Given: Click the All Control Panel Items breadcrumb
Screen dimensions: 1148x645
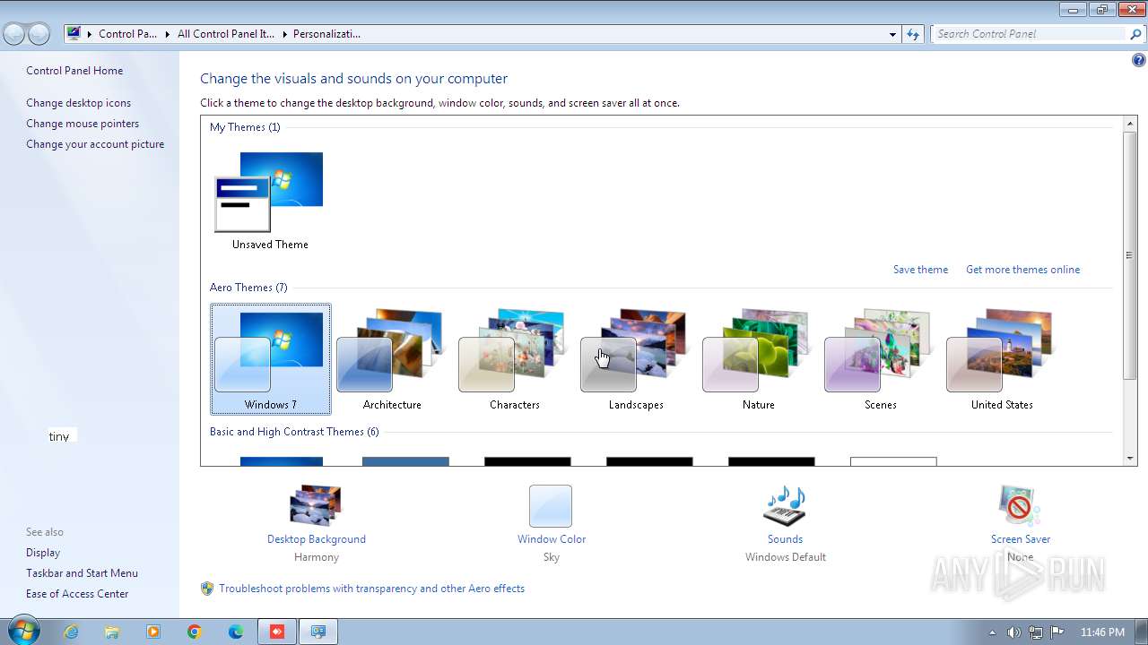Looking at the screenshot, I should pos(226,34).
